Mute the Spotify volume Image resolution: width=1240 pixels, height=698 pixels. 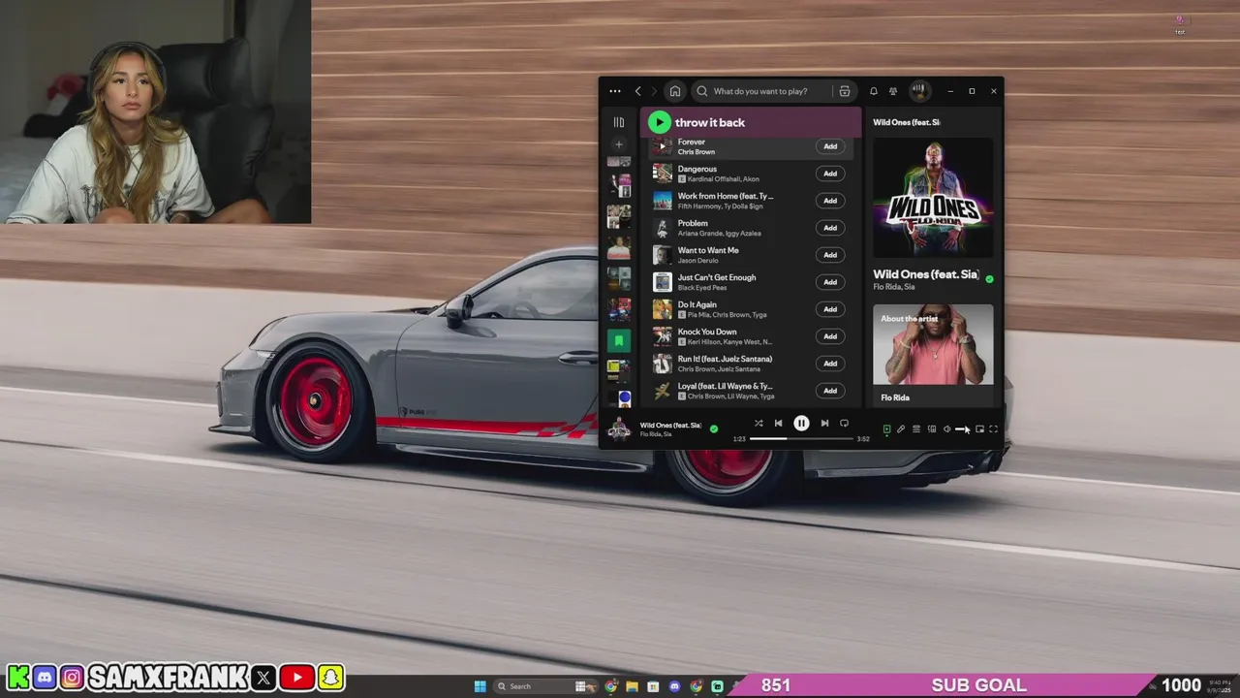(x=947, y=429)
